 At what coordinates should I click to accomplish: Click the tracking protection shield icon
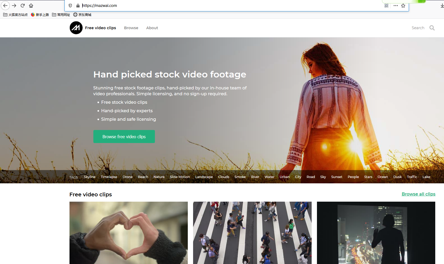70,6
